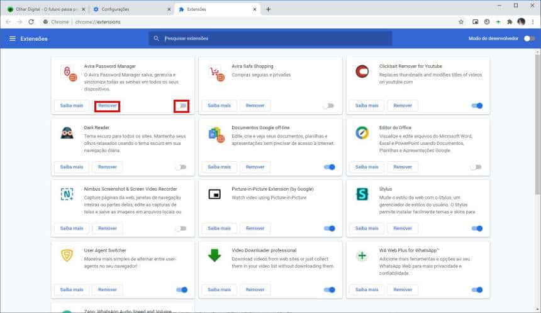Enable Nimbus Screenshot toggle
This screenshot has width=541, height=313.
(181, 228)
